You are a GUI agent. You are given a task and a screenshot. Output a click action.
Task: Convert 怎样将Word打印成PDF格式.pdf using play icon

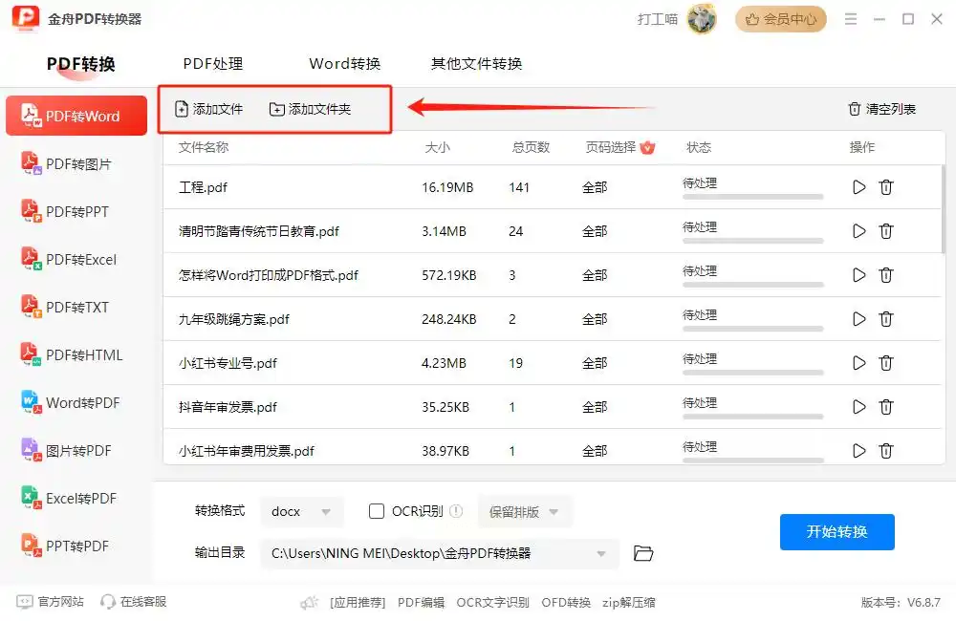(x=859, y=275)
